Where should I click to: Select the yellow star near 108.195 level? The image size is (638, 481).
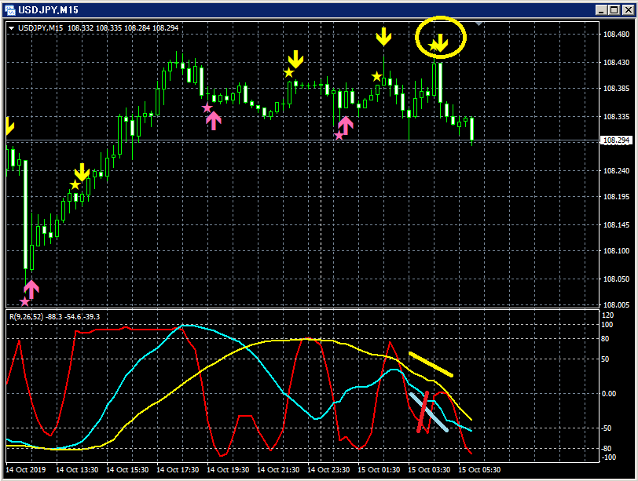pyautogui.click(x=75, y=185)
